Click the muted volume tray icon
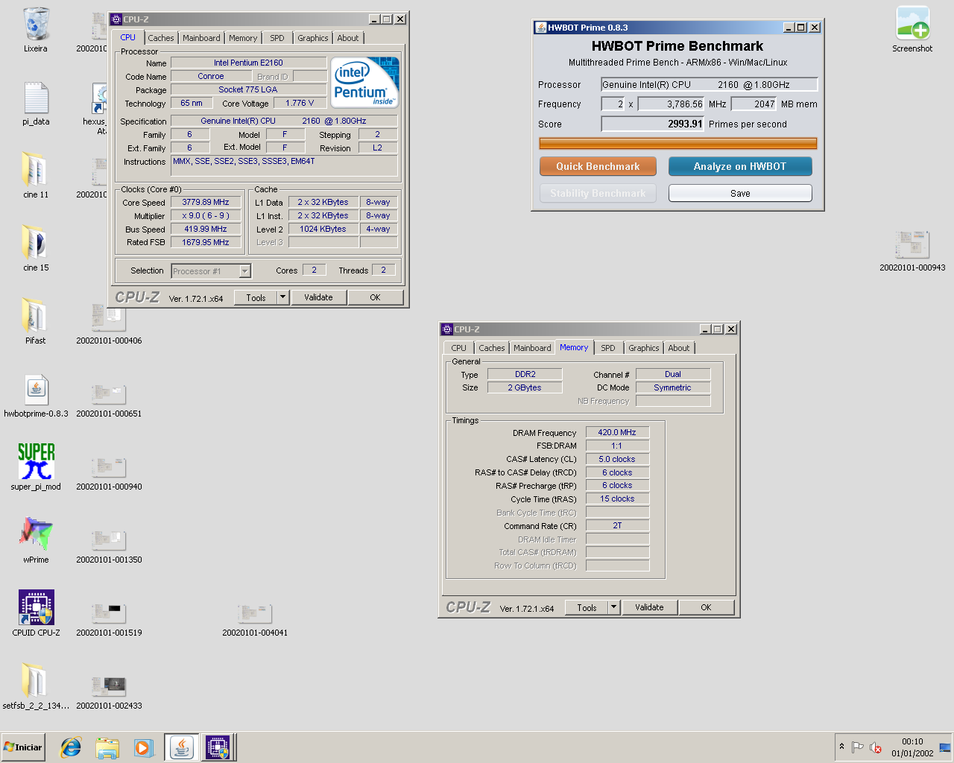This screenshot has height=763, width=954. [876, 747]
